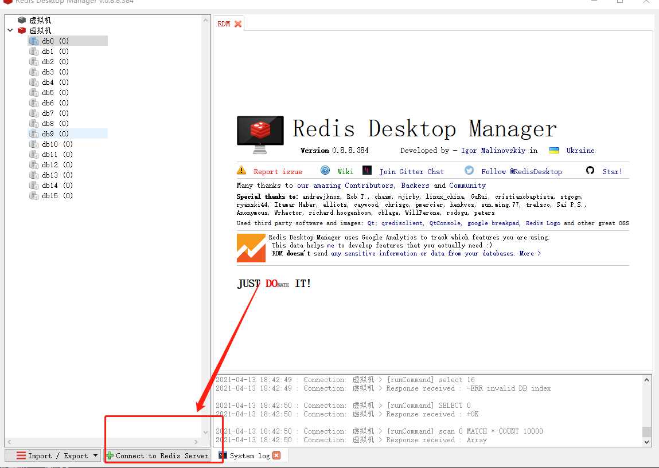659x468 pixels.
Task: Close the RDM tab
Action: click(238, 24)
